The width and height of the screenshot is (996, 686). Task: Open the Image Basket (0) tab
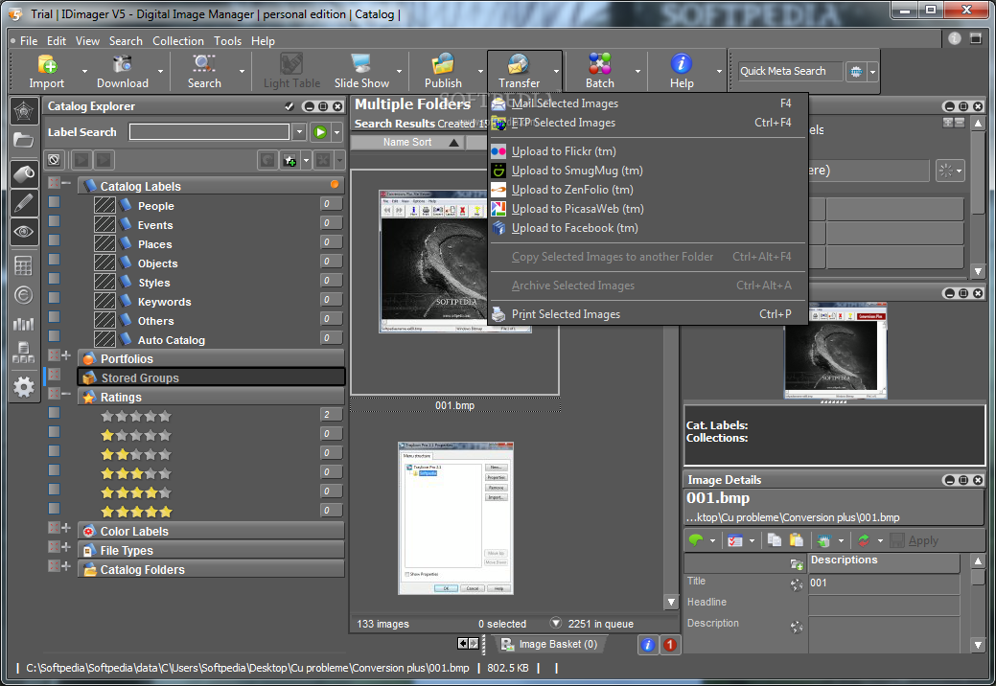coord(550,644)
